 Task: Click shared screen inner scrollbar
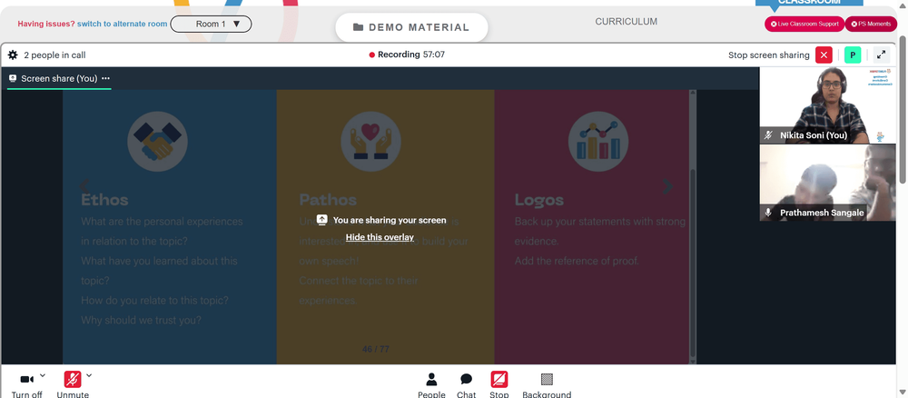pyautogui.click(x=693, y=264)
